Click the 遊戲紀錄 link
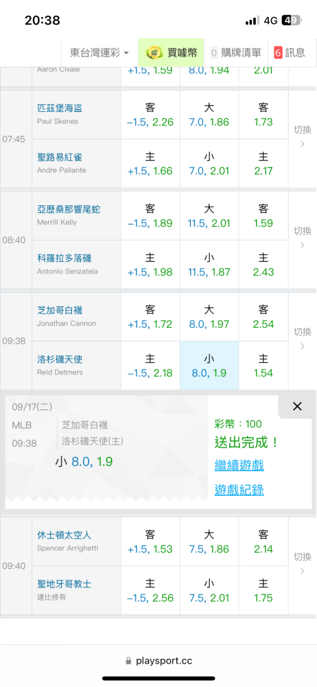This screenshot has width=317, height=687. 239,491
